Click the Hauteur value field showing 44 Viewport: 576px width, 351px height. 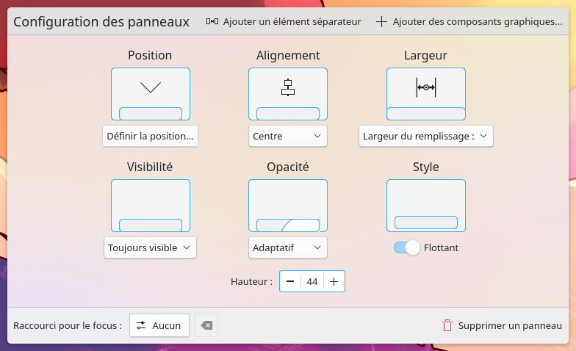[312, 281]
